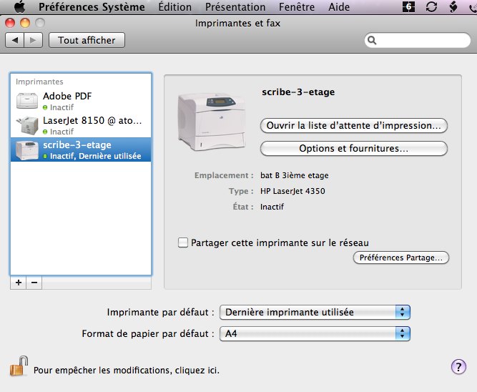Open the Apple menu
Screen dimensions: 477x392
[20, 6]
